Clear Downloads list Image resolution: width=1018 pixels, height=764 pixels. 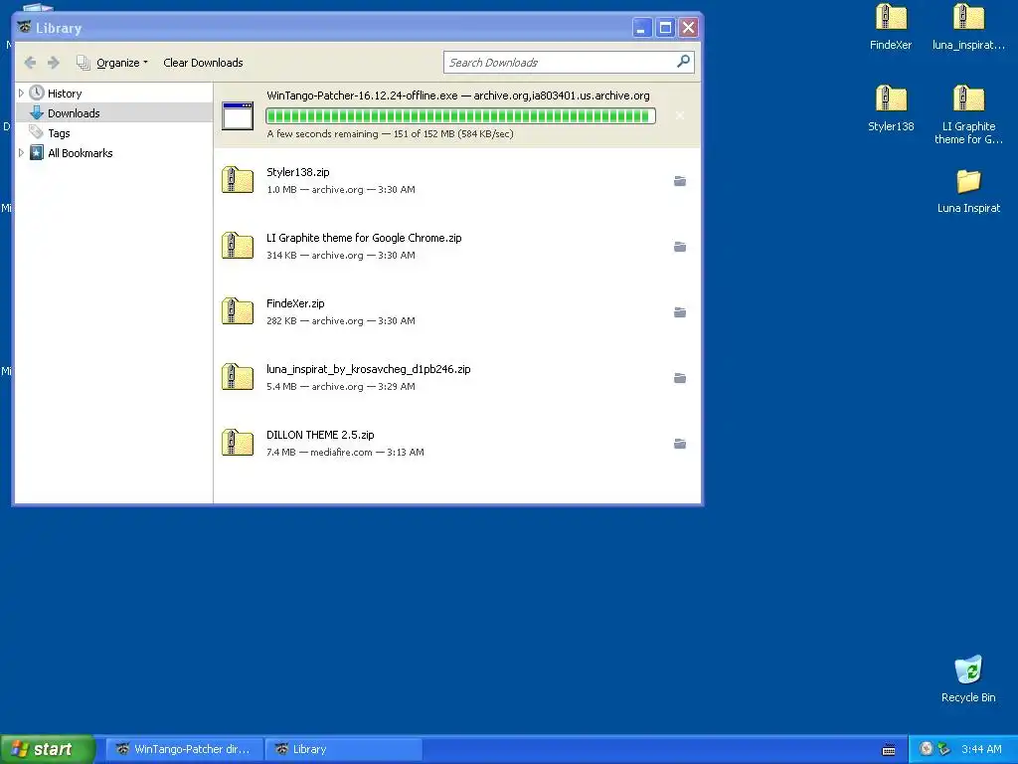pyautogui.click(x=203, y=63)
